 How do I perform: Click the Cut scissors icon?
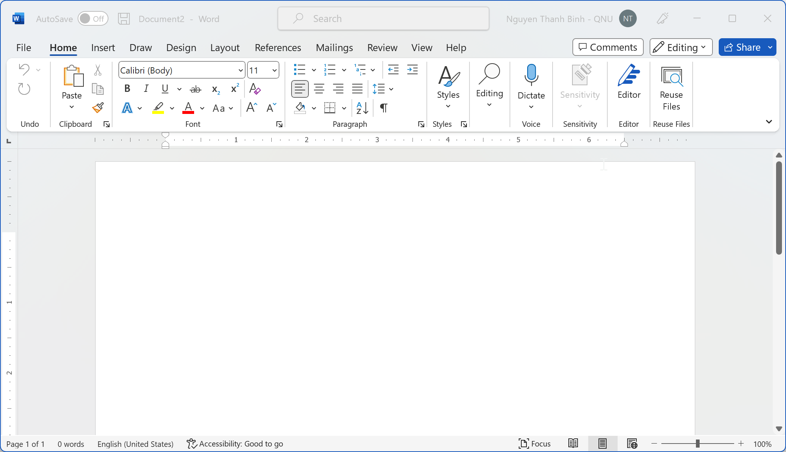point(97,70)
